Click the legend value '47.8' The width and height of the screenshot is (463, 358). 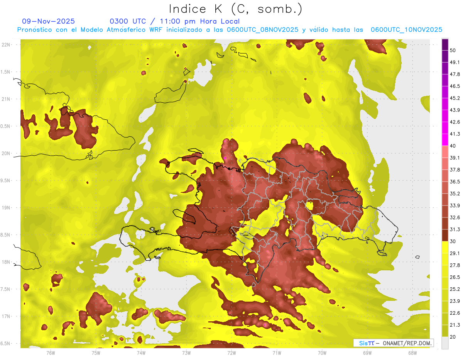[455, 74]
